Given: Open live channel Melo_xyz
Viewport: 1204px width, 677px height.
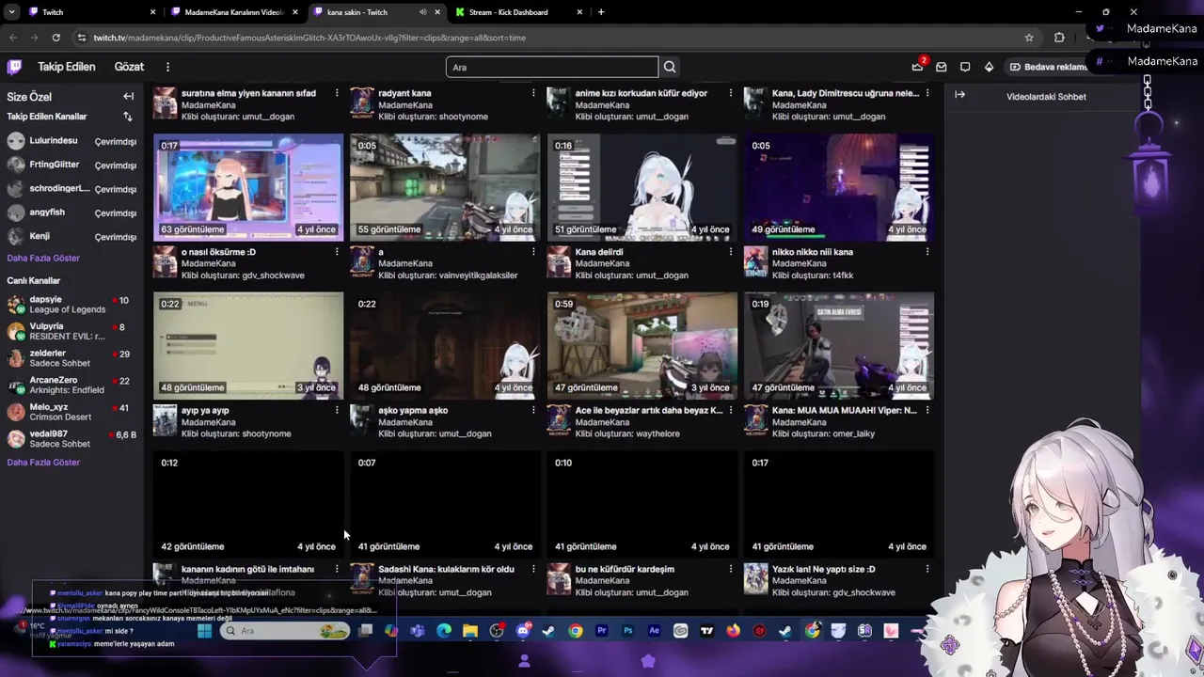Looking at the screenshot, I should tap(71, 412).
